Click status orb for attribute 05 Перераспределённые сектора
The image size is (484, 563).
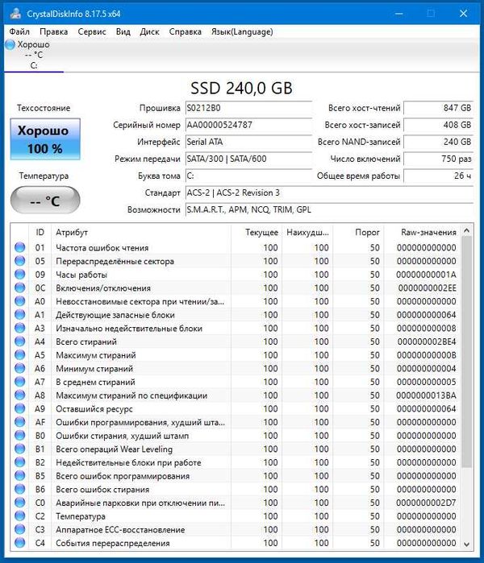point(20,261)
